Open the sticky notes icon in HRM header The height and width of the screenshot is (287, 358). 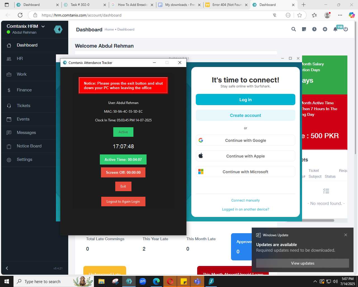tap(304, 29)
